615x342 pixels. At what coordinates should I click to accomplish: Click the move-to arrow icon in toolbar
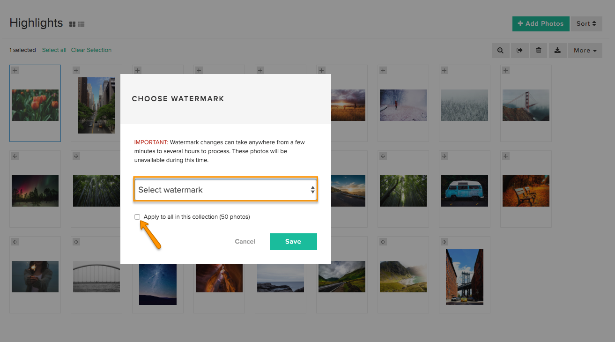(519, 51)
